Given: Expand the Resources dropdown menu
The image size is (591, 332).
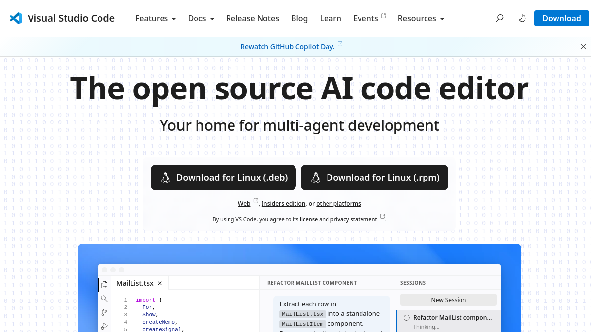Looking at the screenshot, I should click(x=421, y=18).
